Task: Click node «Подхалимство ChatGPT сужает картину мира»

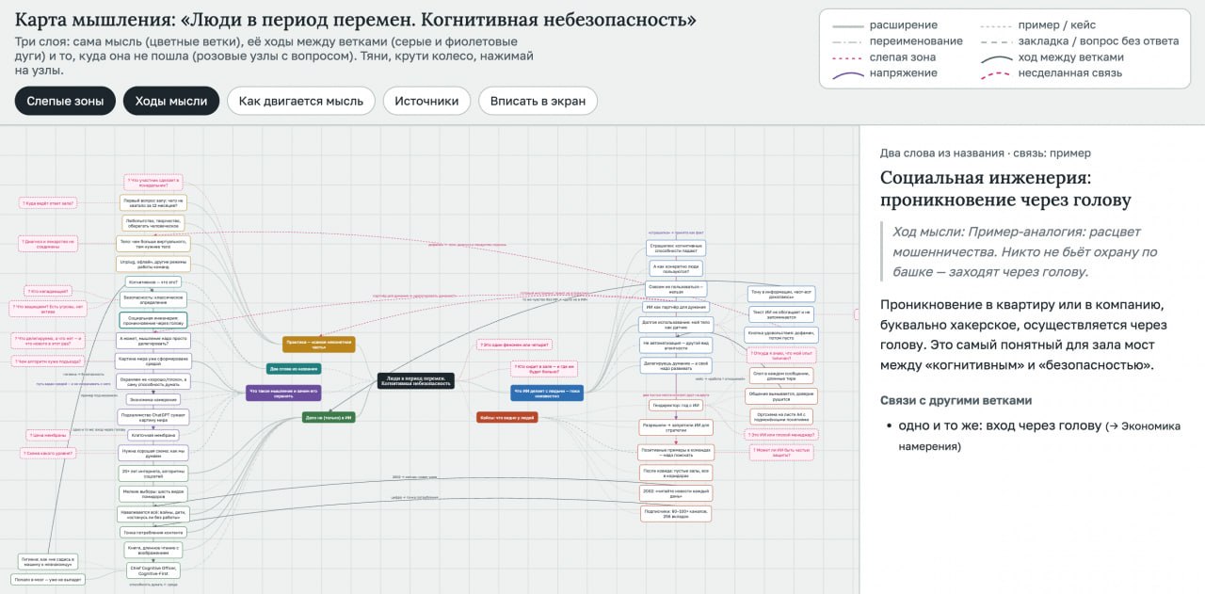Action: point(153,417)
